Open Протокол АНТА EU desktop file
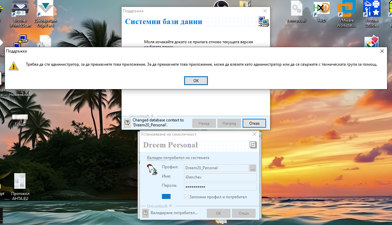Image resolution: width=392 pixels, height=225 pixels. [x=20, y=187]
